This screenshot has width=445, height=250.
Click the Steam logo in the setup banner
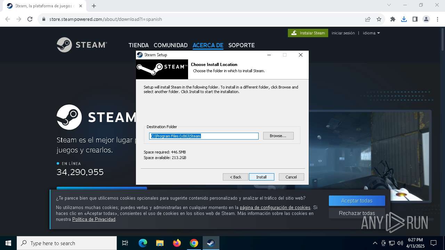(x=162, y=69)
